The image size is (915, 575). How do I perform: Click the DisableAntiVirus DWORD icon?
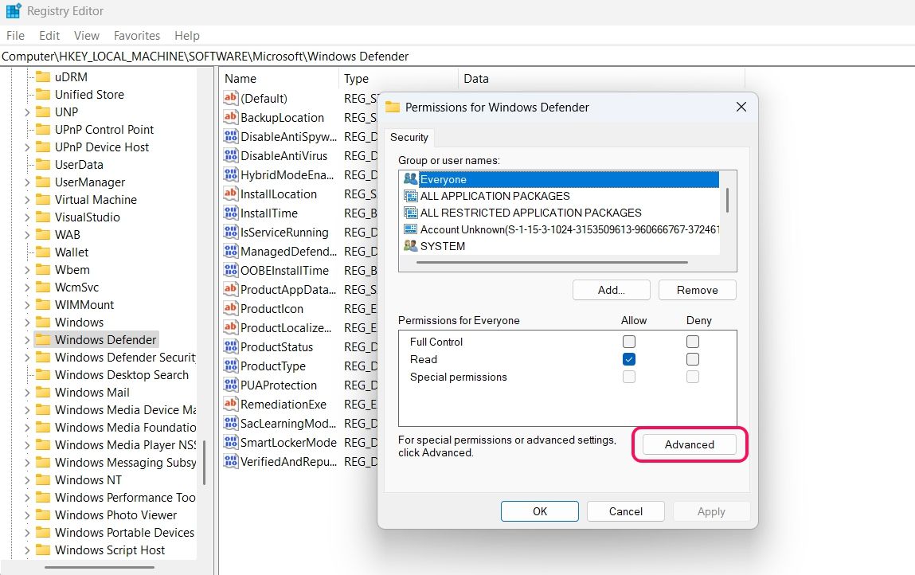230,156
